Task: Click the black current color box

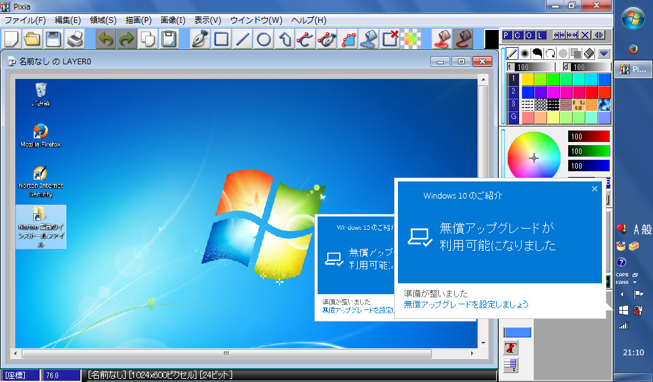Action: 492,39
